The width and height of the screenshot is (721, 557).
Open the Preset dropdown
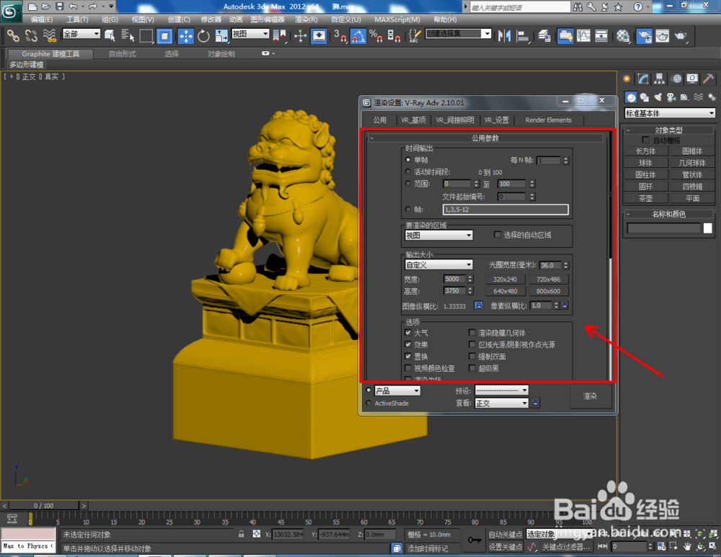pos(502,390)
